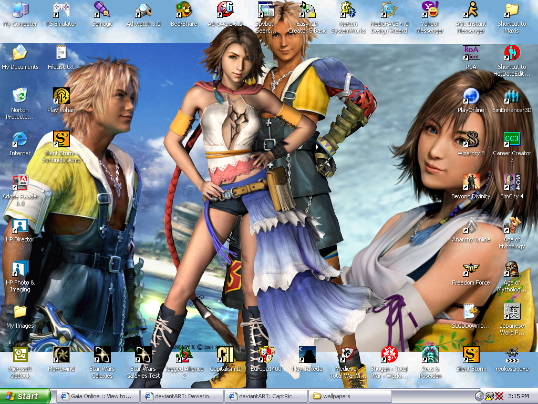Viewport: 538px width, 404px height.
Task: Click the Windows start button
Action: (25, 396)
